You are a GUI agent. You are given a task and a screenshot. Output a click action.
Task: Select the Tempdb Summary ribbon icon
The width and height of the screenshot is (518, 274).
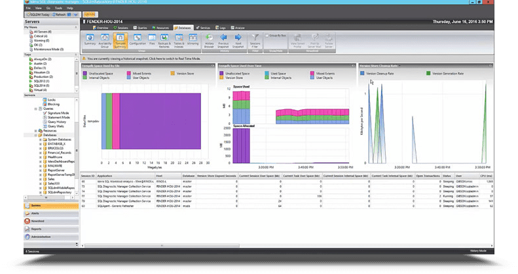click(120, 41)
